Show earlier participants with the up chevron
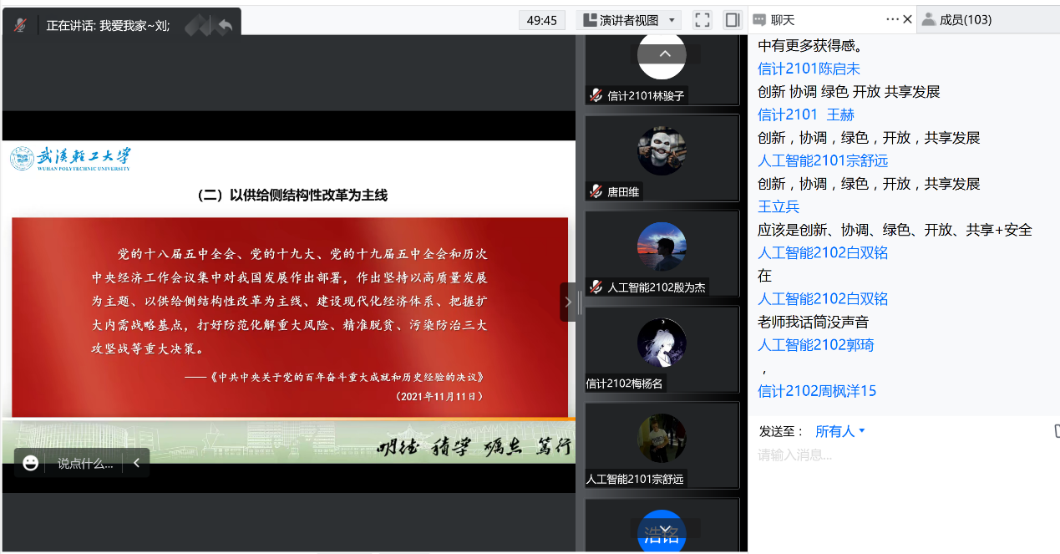 (x=665, y=53)
